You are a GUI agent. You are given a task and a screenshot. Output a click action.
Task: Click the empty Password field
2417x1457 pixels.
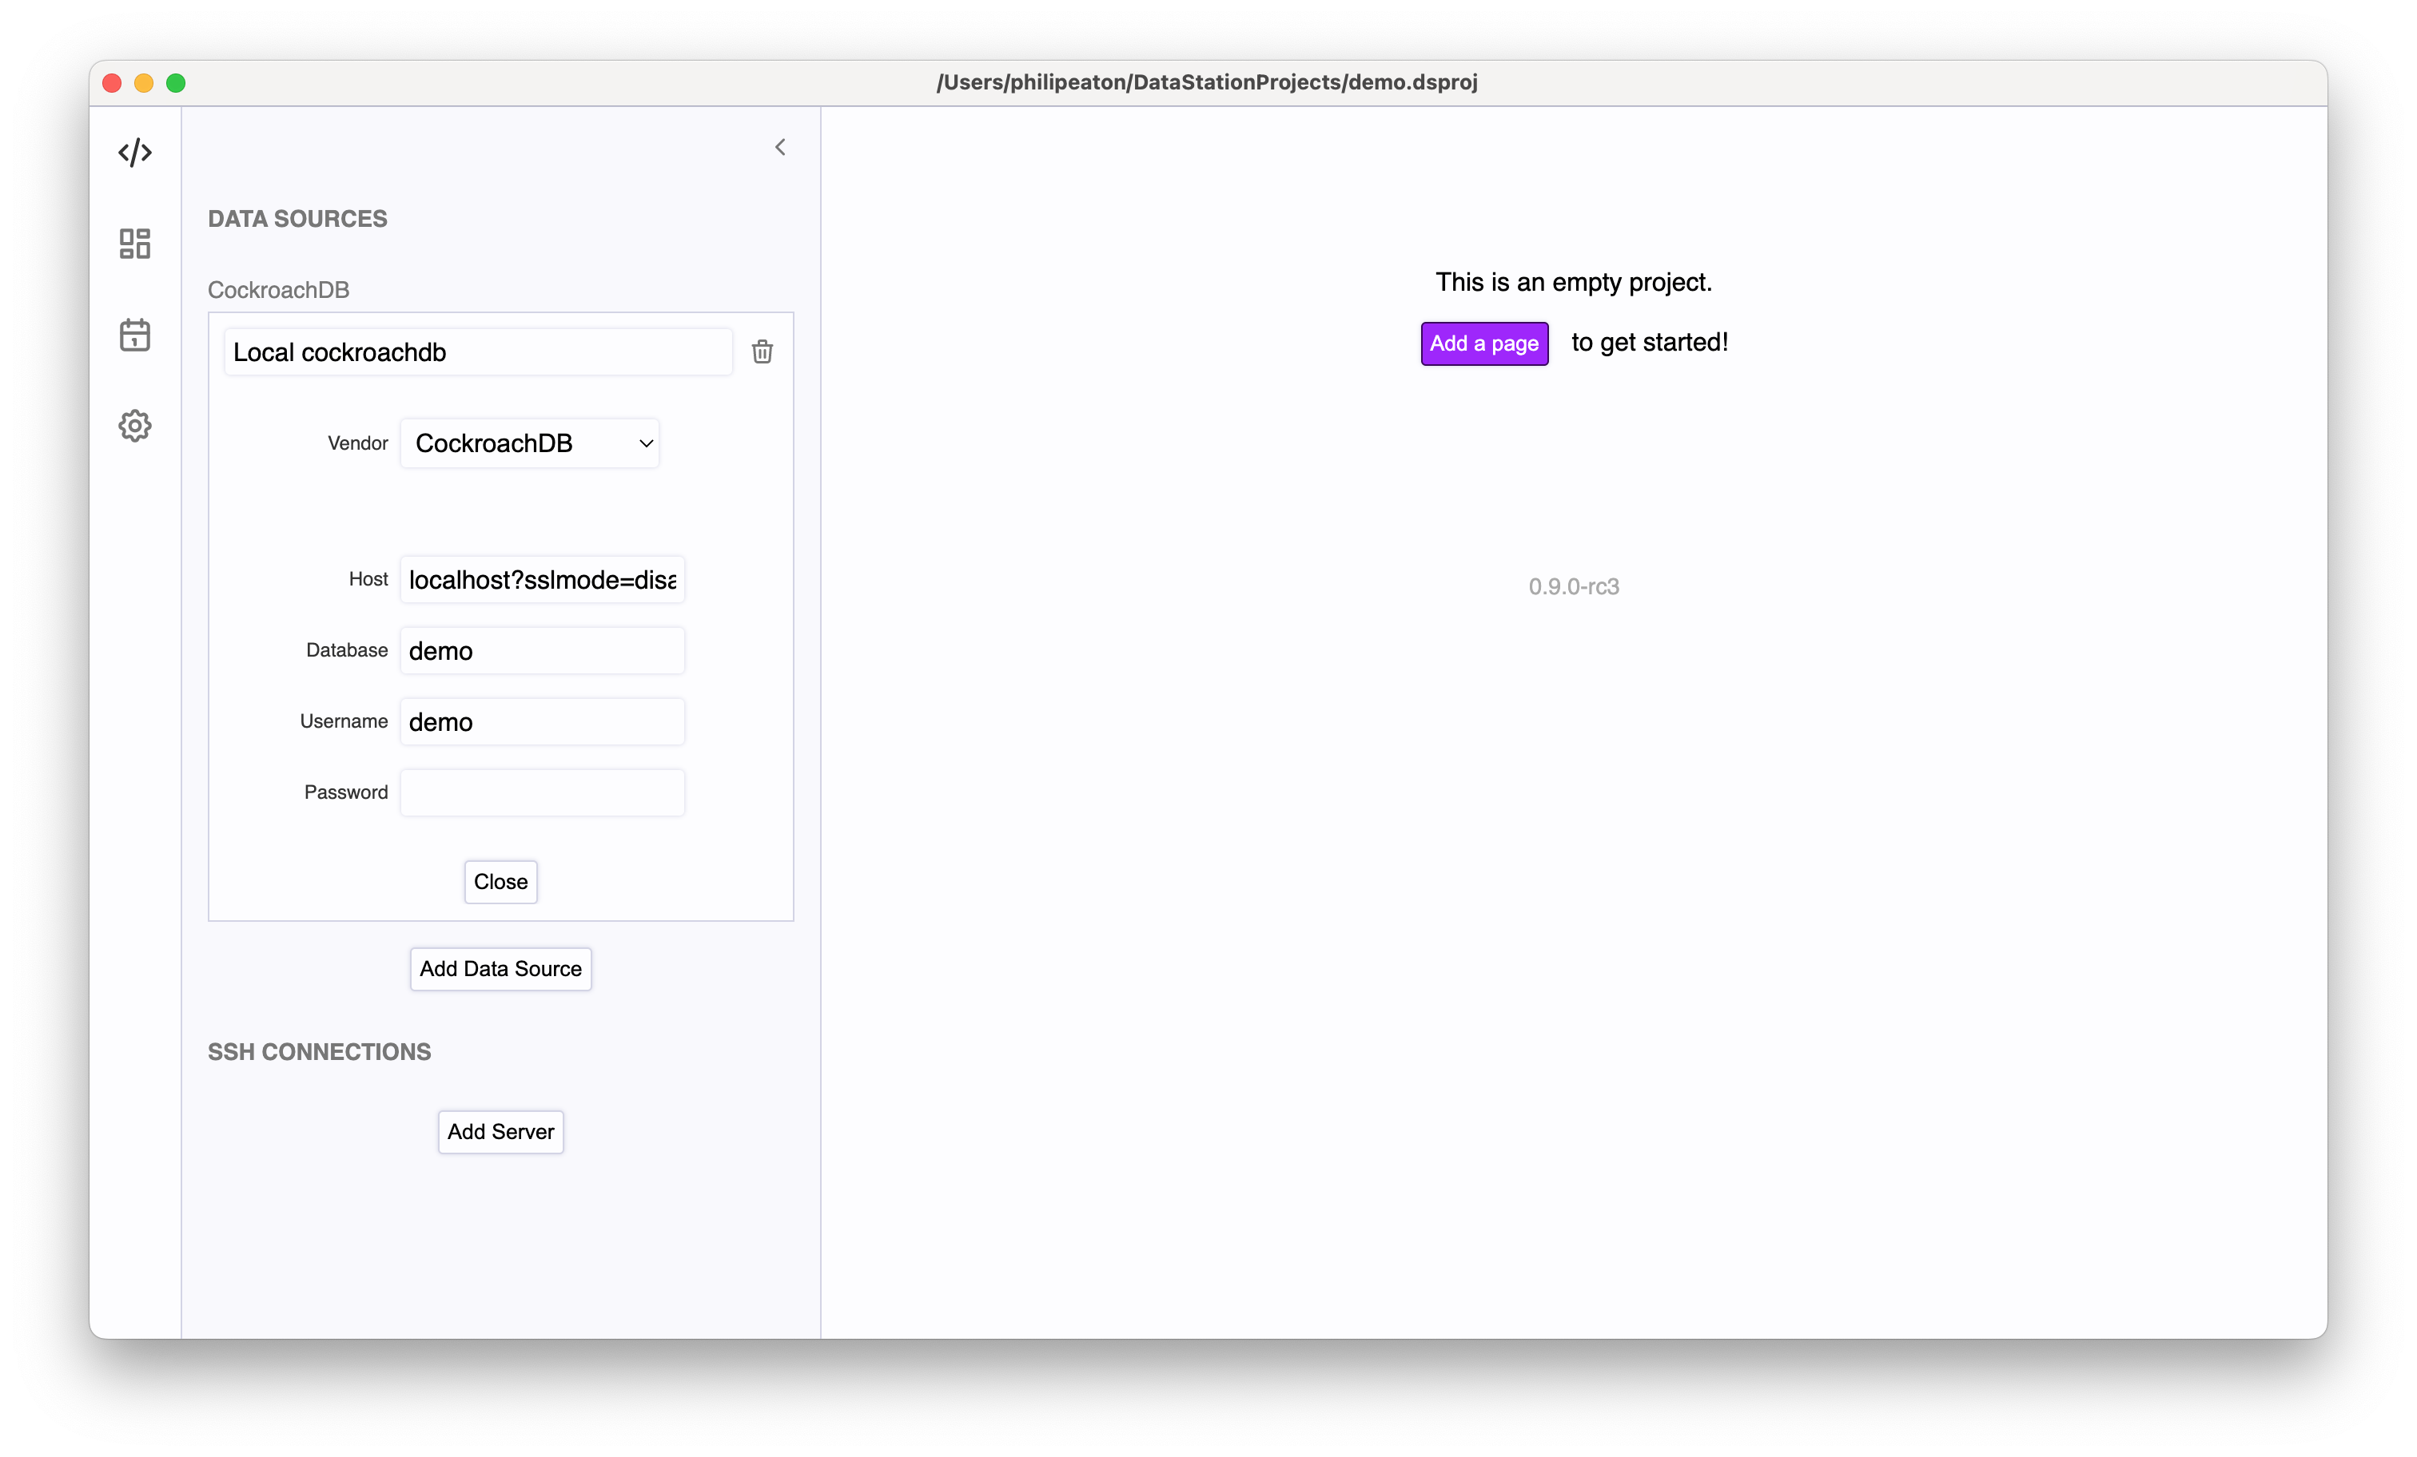(x=543, y=792)
